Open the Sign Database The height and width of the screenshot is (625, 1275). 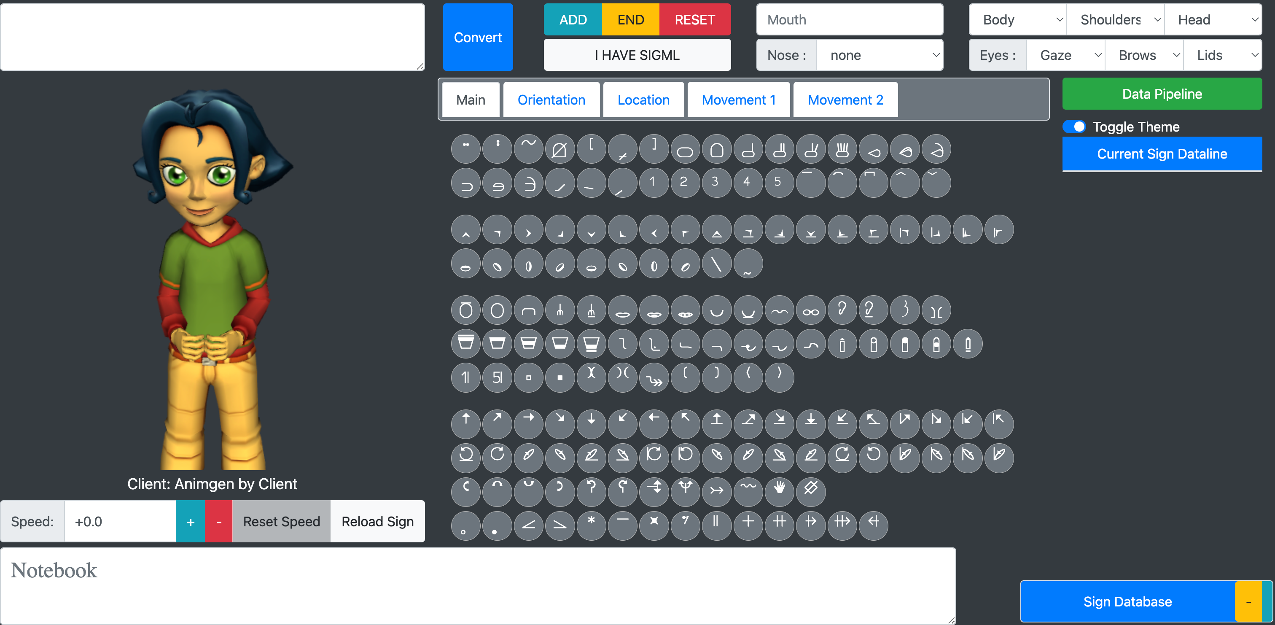tap(1127, 602)
